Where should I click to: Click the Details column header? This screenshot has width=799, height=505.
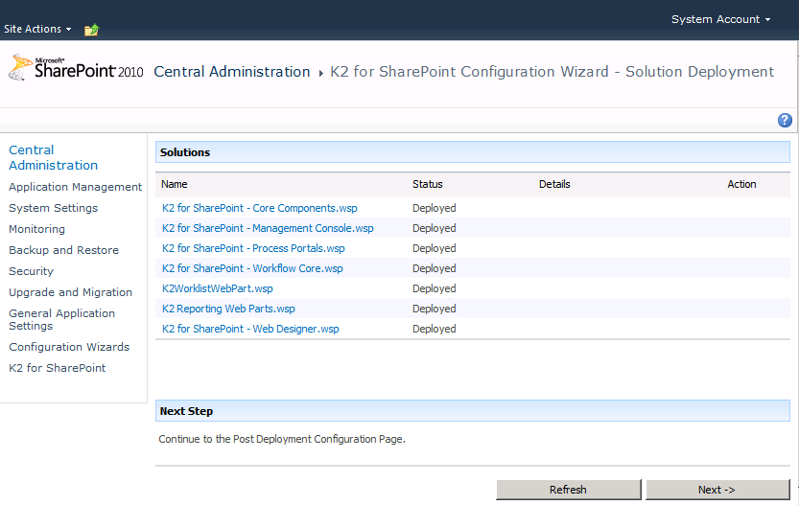coord(554,184)
